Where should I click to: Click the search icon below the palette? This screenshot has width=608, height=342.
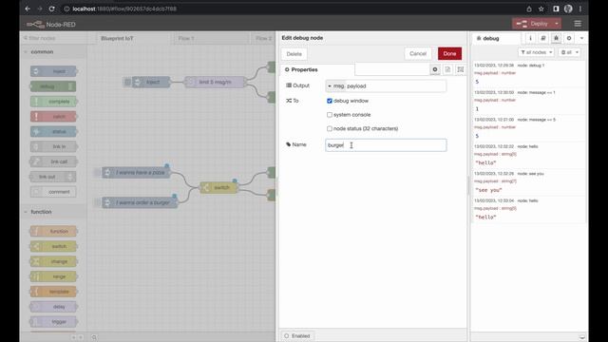coord(94,337)
